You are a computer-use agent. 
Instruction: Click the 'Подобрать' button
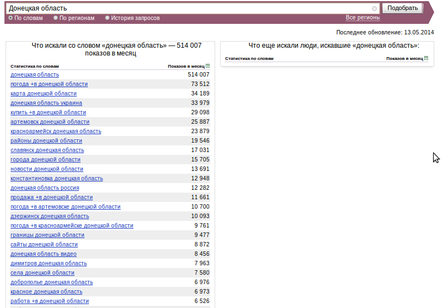pos(403,8)
